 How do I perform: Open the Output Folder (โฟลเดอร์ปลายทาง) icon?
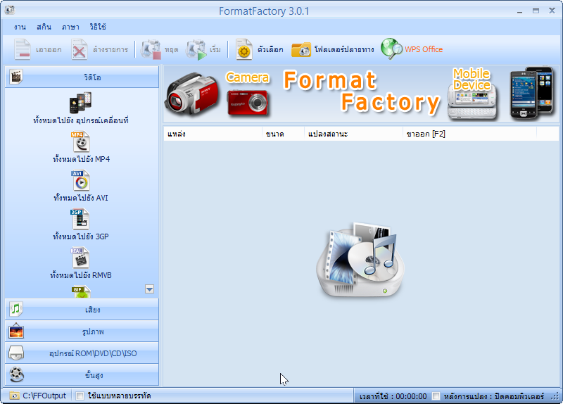point(301,50)
